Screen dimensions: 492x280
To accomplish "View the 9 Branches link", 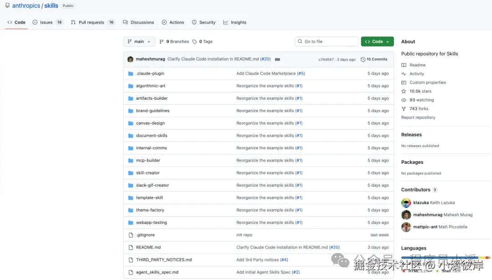I will [174, 41].
